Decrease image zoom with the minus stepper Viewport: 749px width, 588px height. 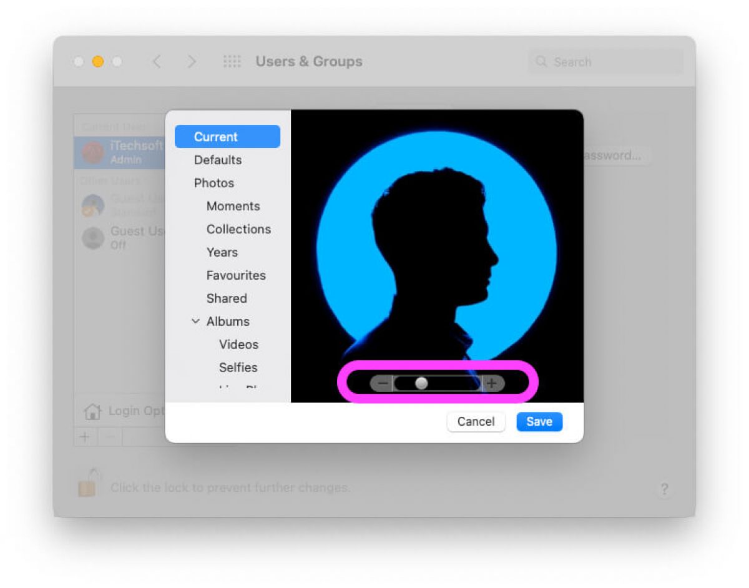[x=382, y=383]
